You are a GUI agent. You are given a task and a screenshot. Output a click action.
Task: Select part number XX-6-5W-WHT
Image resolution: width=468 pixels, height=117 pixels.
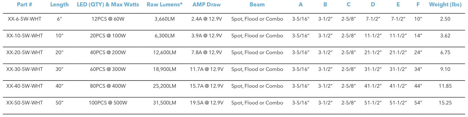(x=24, y=19)
